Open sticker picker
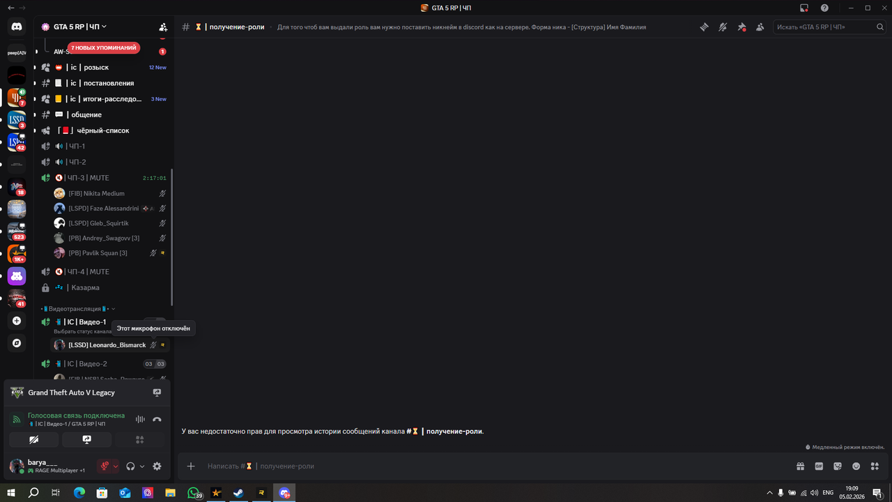This screenshot has width=892, height=502. 838,466
